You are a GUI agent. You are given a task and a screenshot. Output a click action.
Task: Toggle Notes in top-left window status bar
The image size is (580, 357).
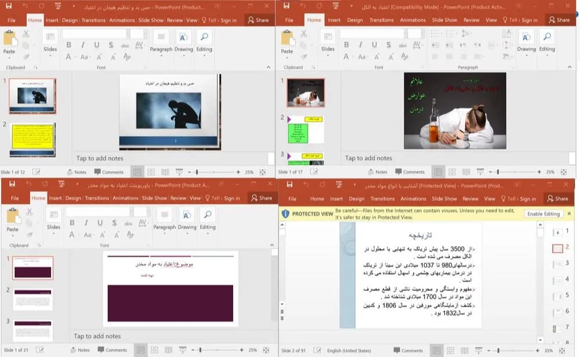[77, 172]
